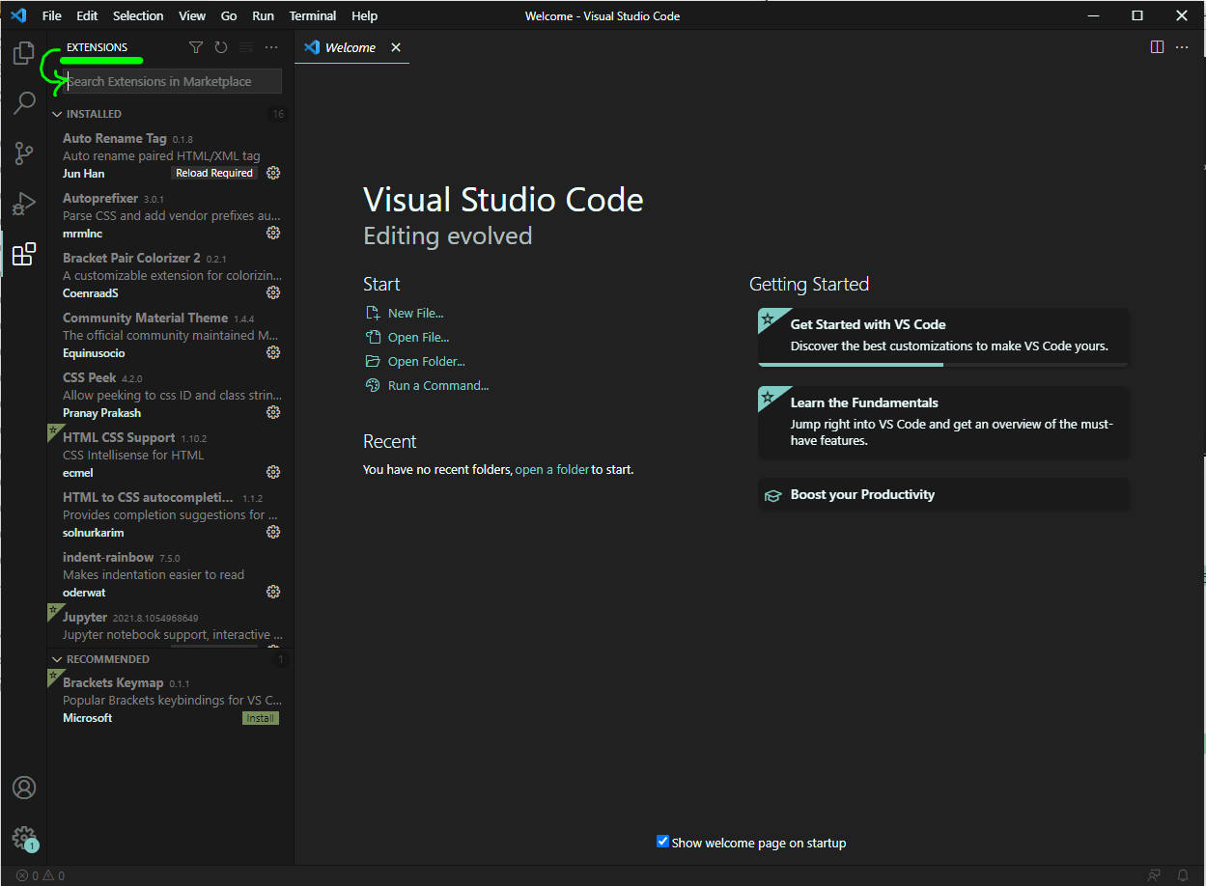This screenshot has width=1206, height=886.
Task: Open the Manage gear in activity bar
Action: coord(24,838)
